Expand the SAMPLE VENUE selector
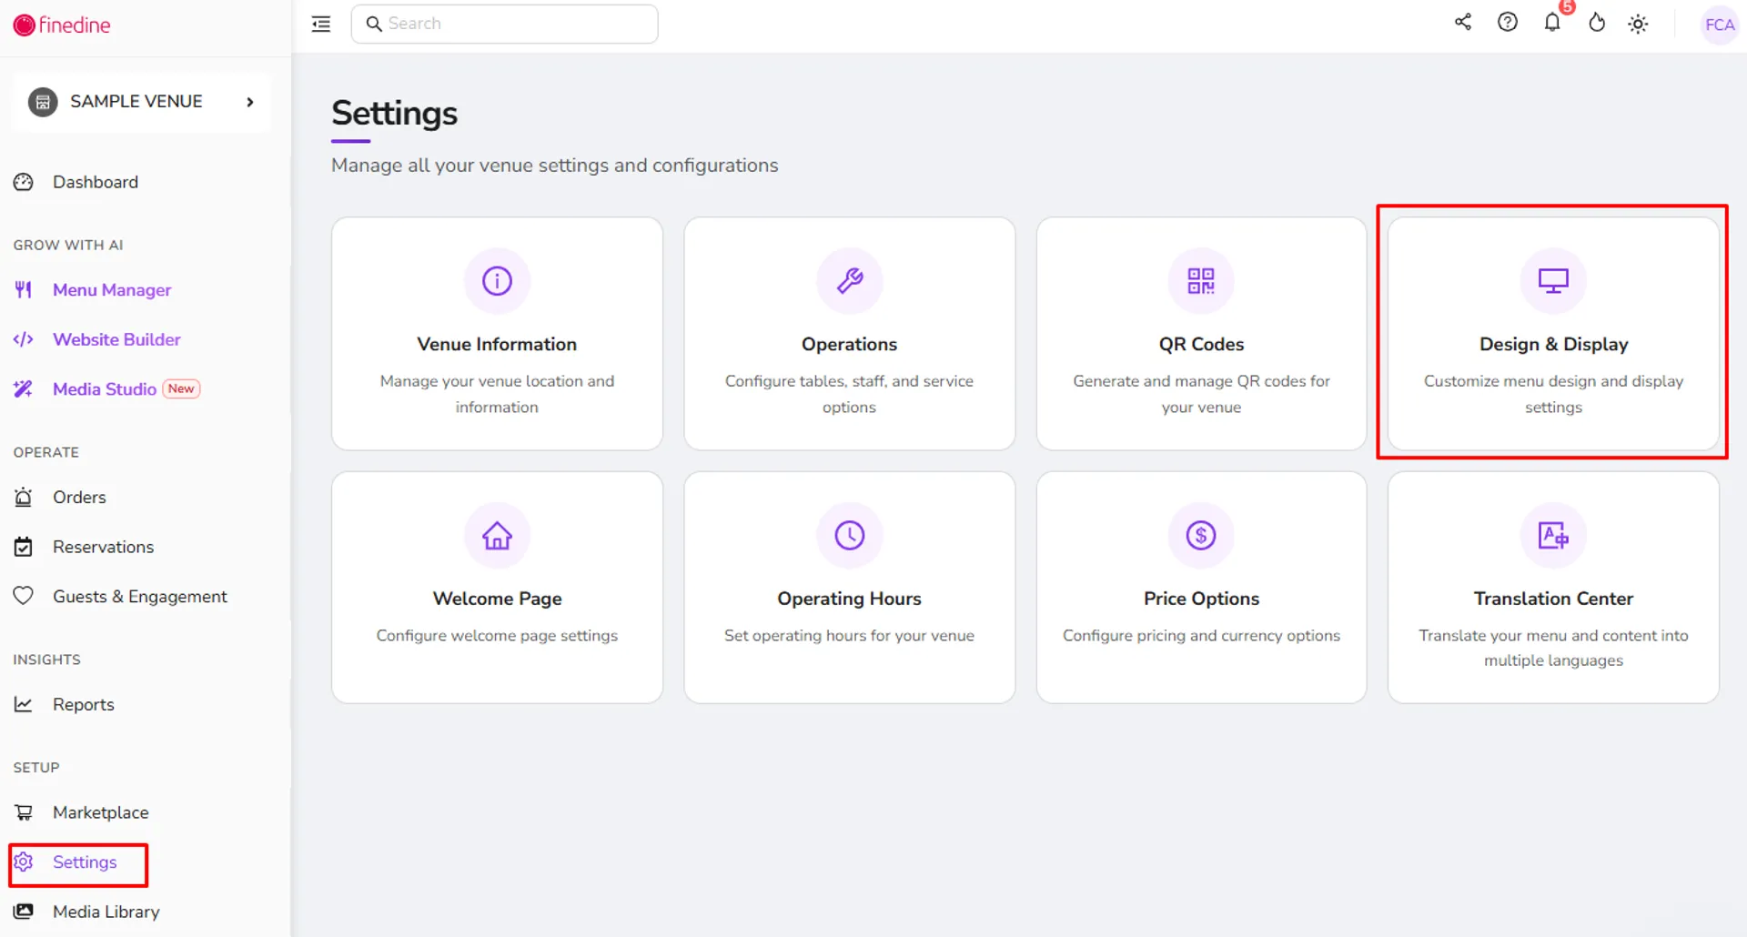Viewport: 1747px width, 937px height. click(x=141, y=102)
